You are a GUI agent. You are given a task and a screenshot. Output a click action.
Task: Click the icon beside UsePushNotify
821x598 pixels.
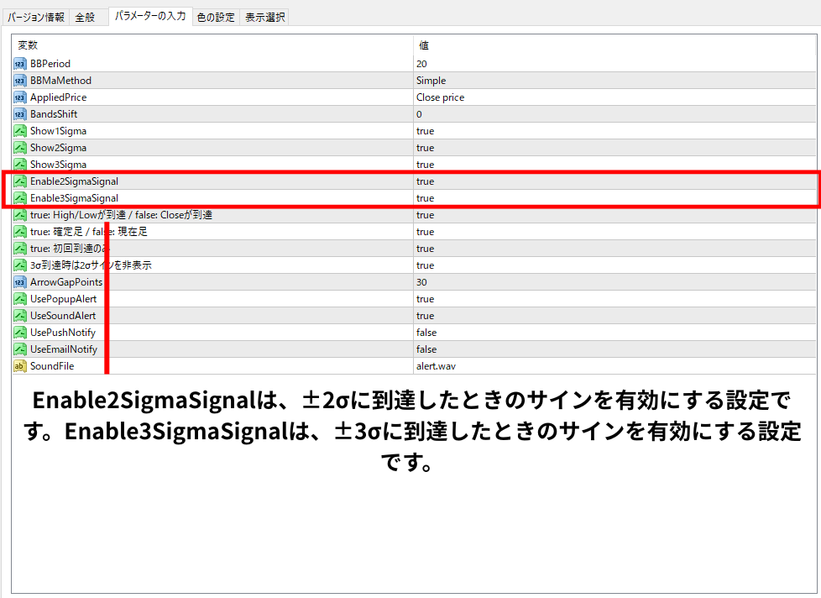pyautogui.click(x=20, y=333)
